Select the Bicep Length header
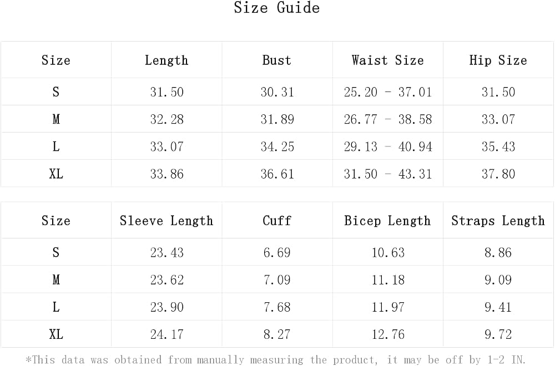The height and width of the screenshot is (366, 555). click(x=387, y=221)
